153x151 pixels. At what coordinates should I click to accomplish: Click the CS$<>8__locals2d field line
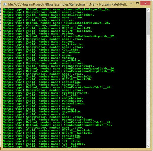click(x=48, y=31)
